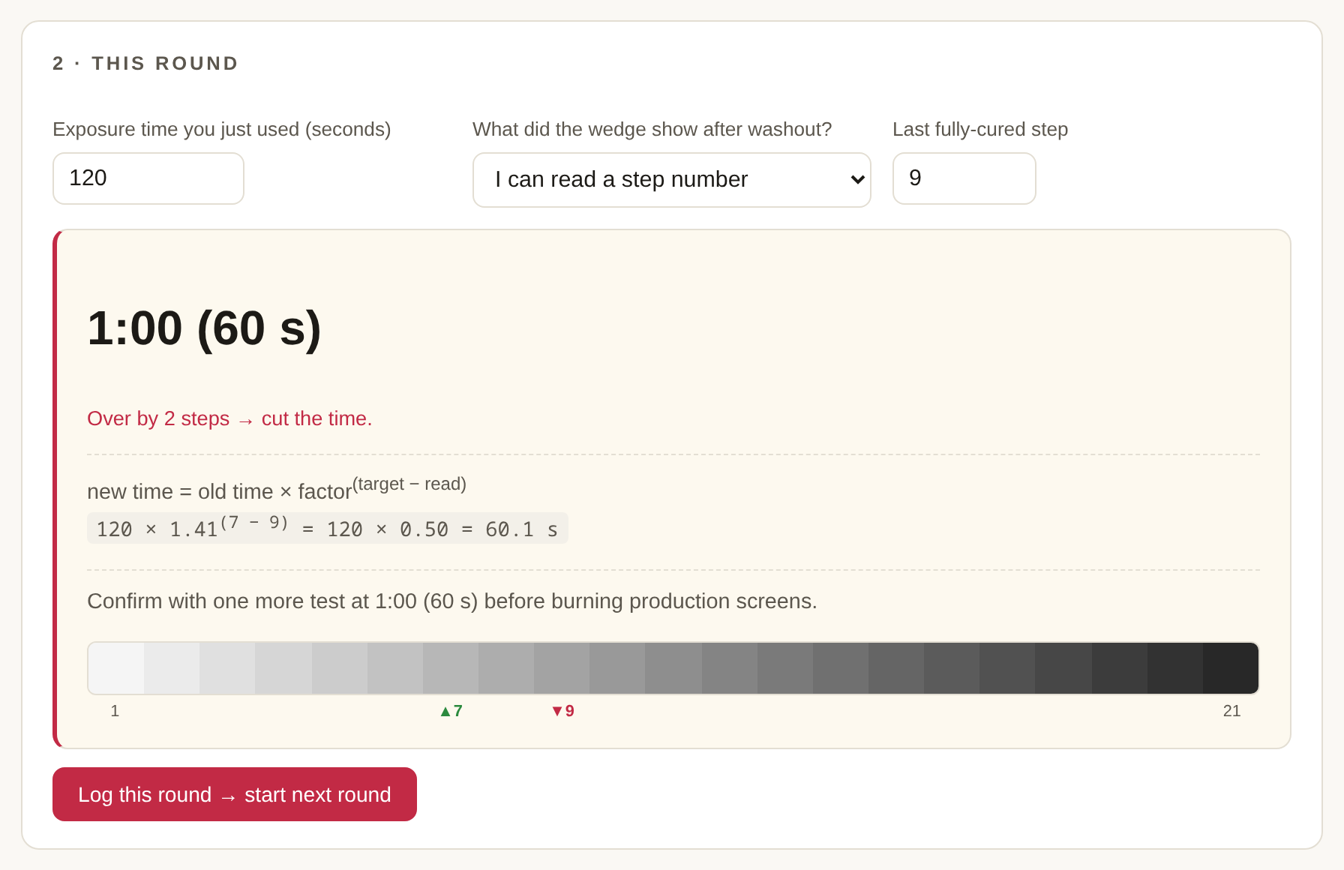Click the grayscale step wedge strip
The height and width of the screenshot is (870, 1344).
[x=673, y=668]
